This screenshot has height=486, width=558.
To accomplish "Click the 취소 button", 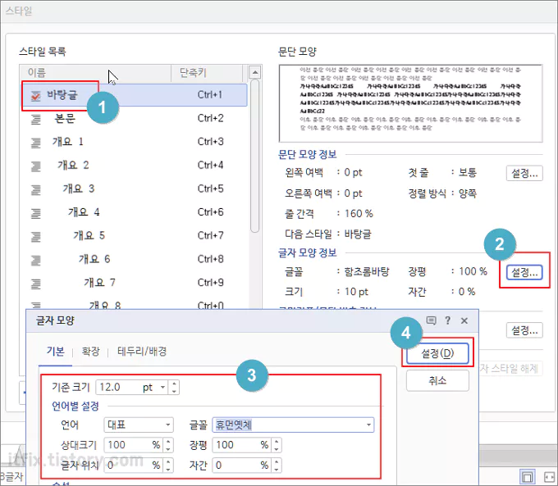I will click(x=437, y=381).
